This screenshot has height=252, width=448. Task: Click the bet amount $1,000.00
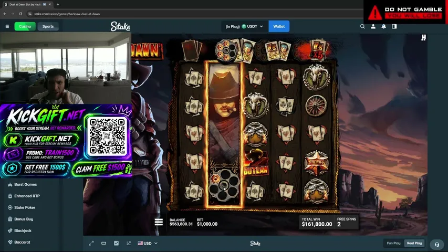[207, 224]
